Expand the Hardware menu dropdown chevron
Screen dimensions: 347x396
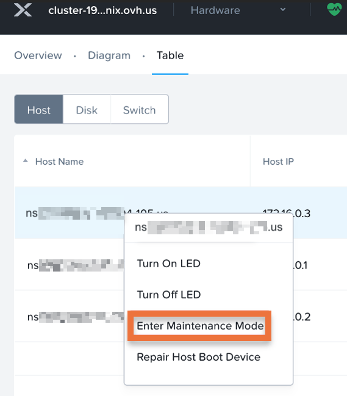[283, 10]
